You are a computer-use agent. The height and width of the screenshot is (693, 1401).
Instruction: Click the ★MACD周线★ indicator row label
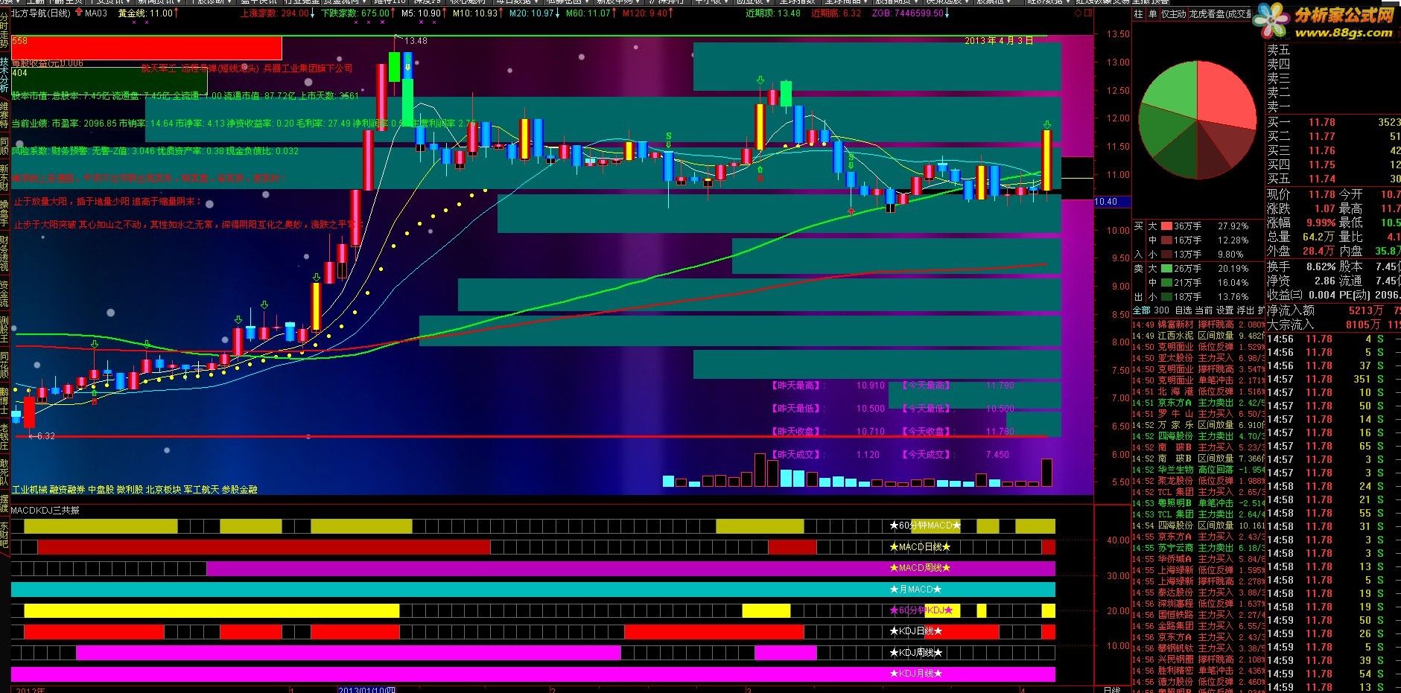click(920, 568)
